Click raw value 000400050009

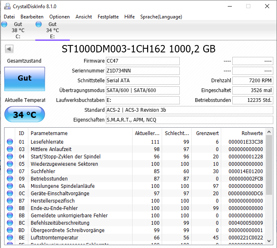point(246,223)
